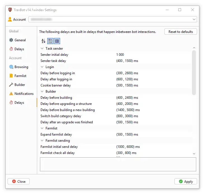The height and width of the screenshot is (195, 206).
Task: Click the General gear icon
Action: (x=11, y=40)
